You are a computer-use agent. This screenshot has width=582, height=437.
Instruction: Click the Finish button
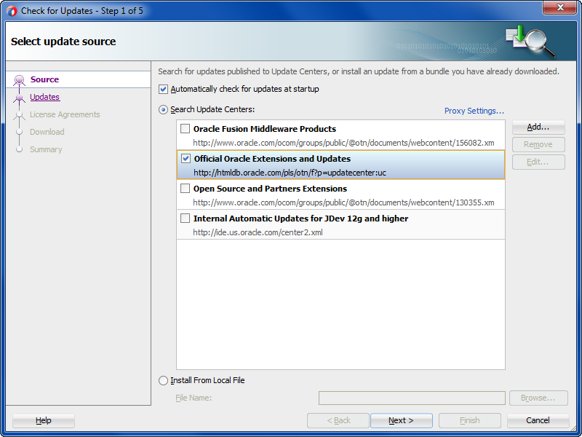[469, 420]
